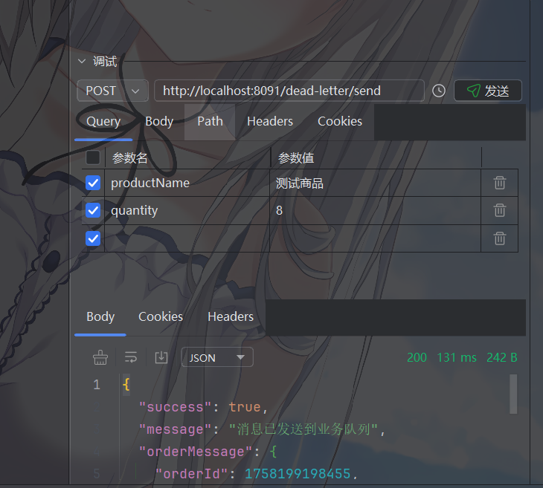Click the response vertical scrollbar
Viewport: 543px width, 488px height.
[513, 394]
